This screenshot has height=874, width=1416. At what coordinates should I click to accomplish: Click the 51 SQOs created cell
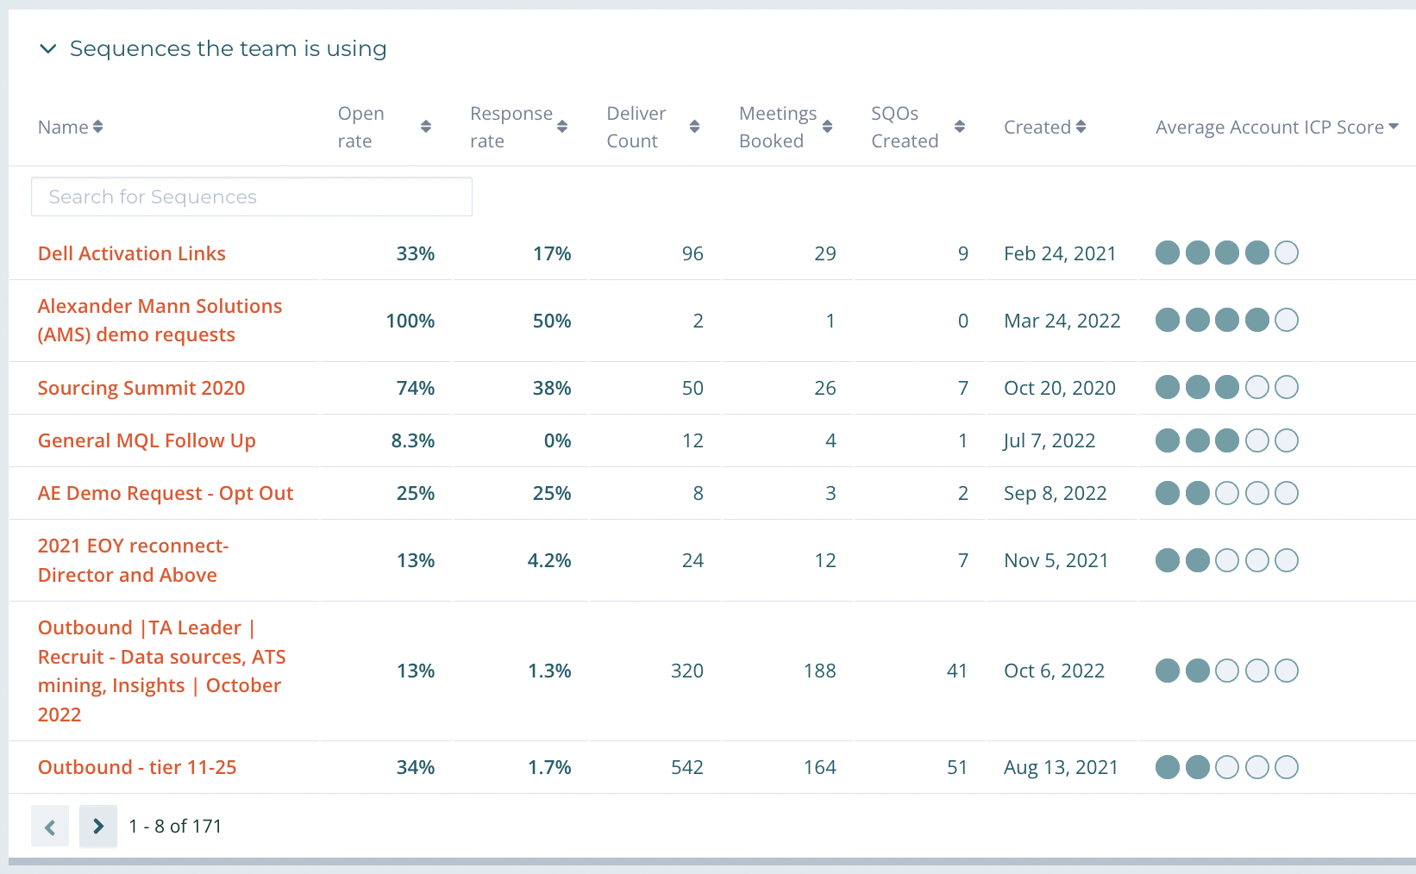(x=957, y=767)
